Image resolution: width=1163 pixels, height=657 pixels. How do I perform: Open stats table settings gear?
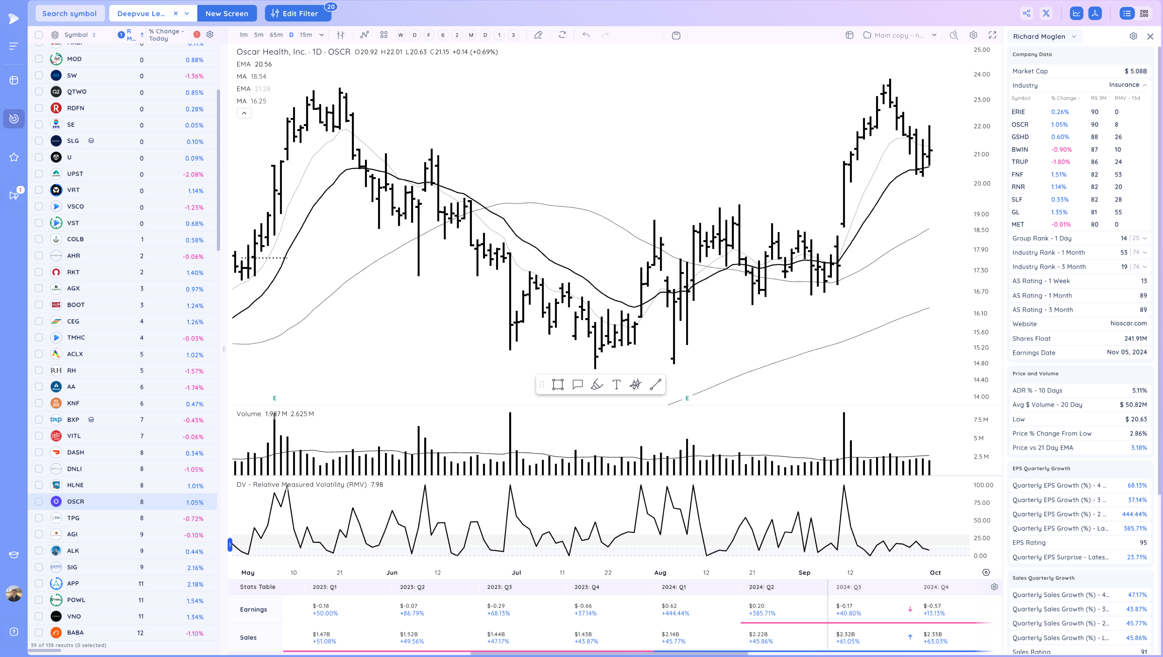[994, 587]
